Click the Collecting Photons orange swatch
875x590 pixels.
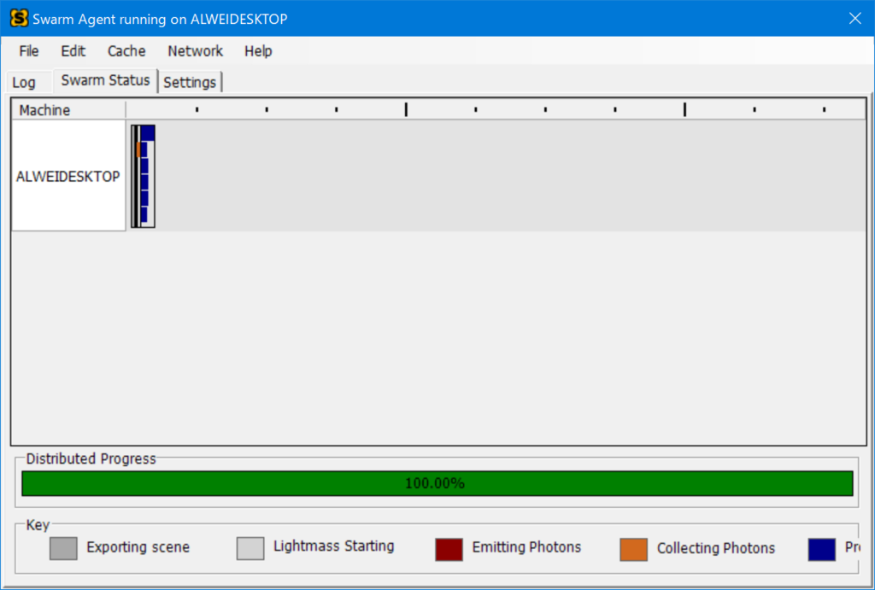(633, 549)
